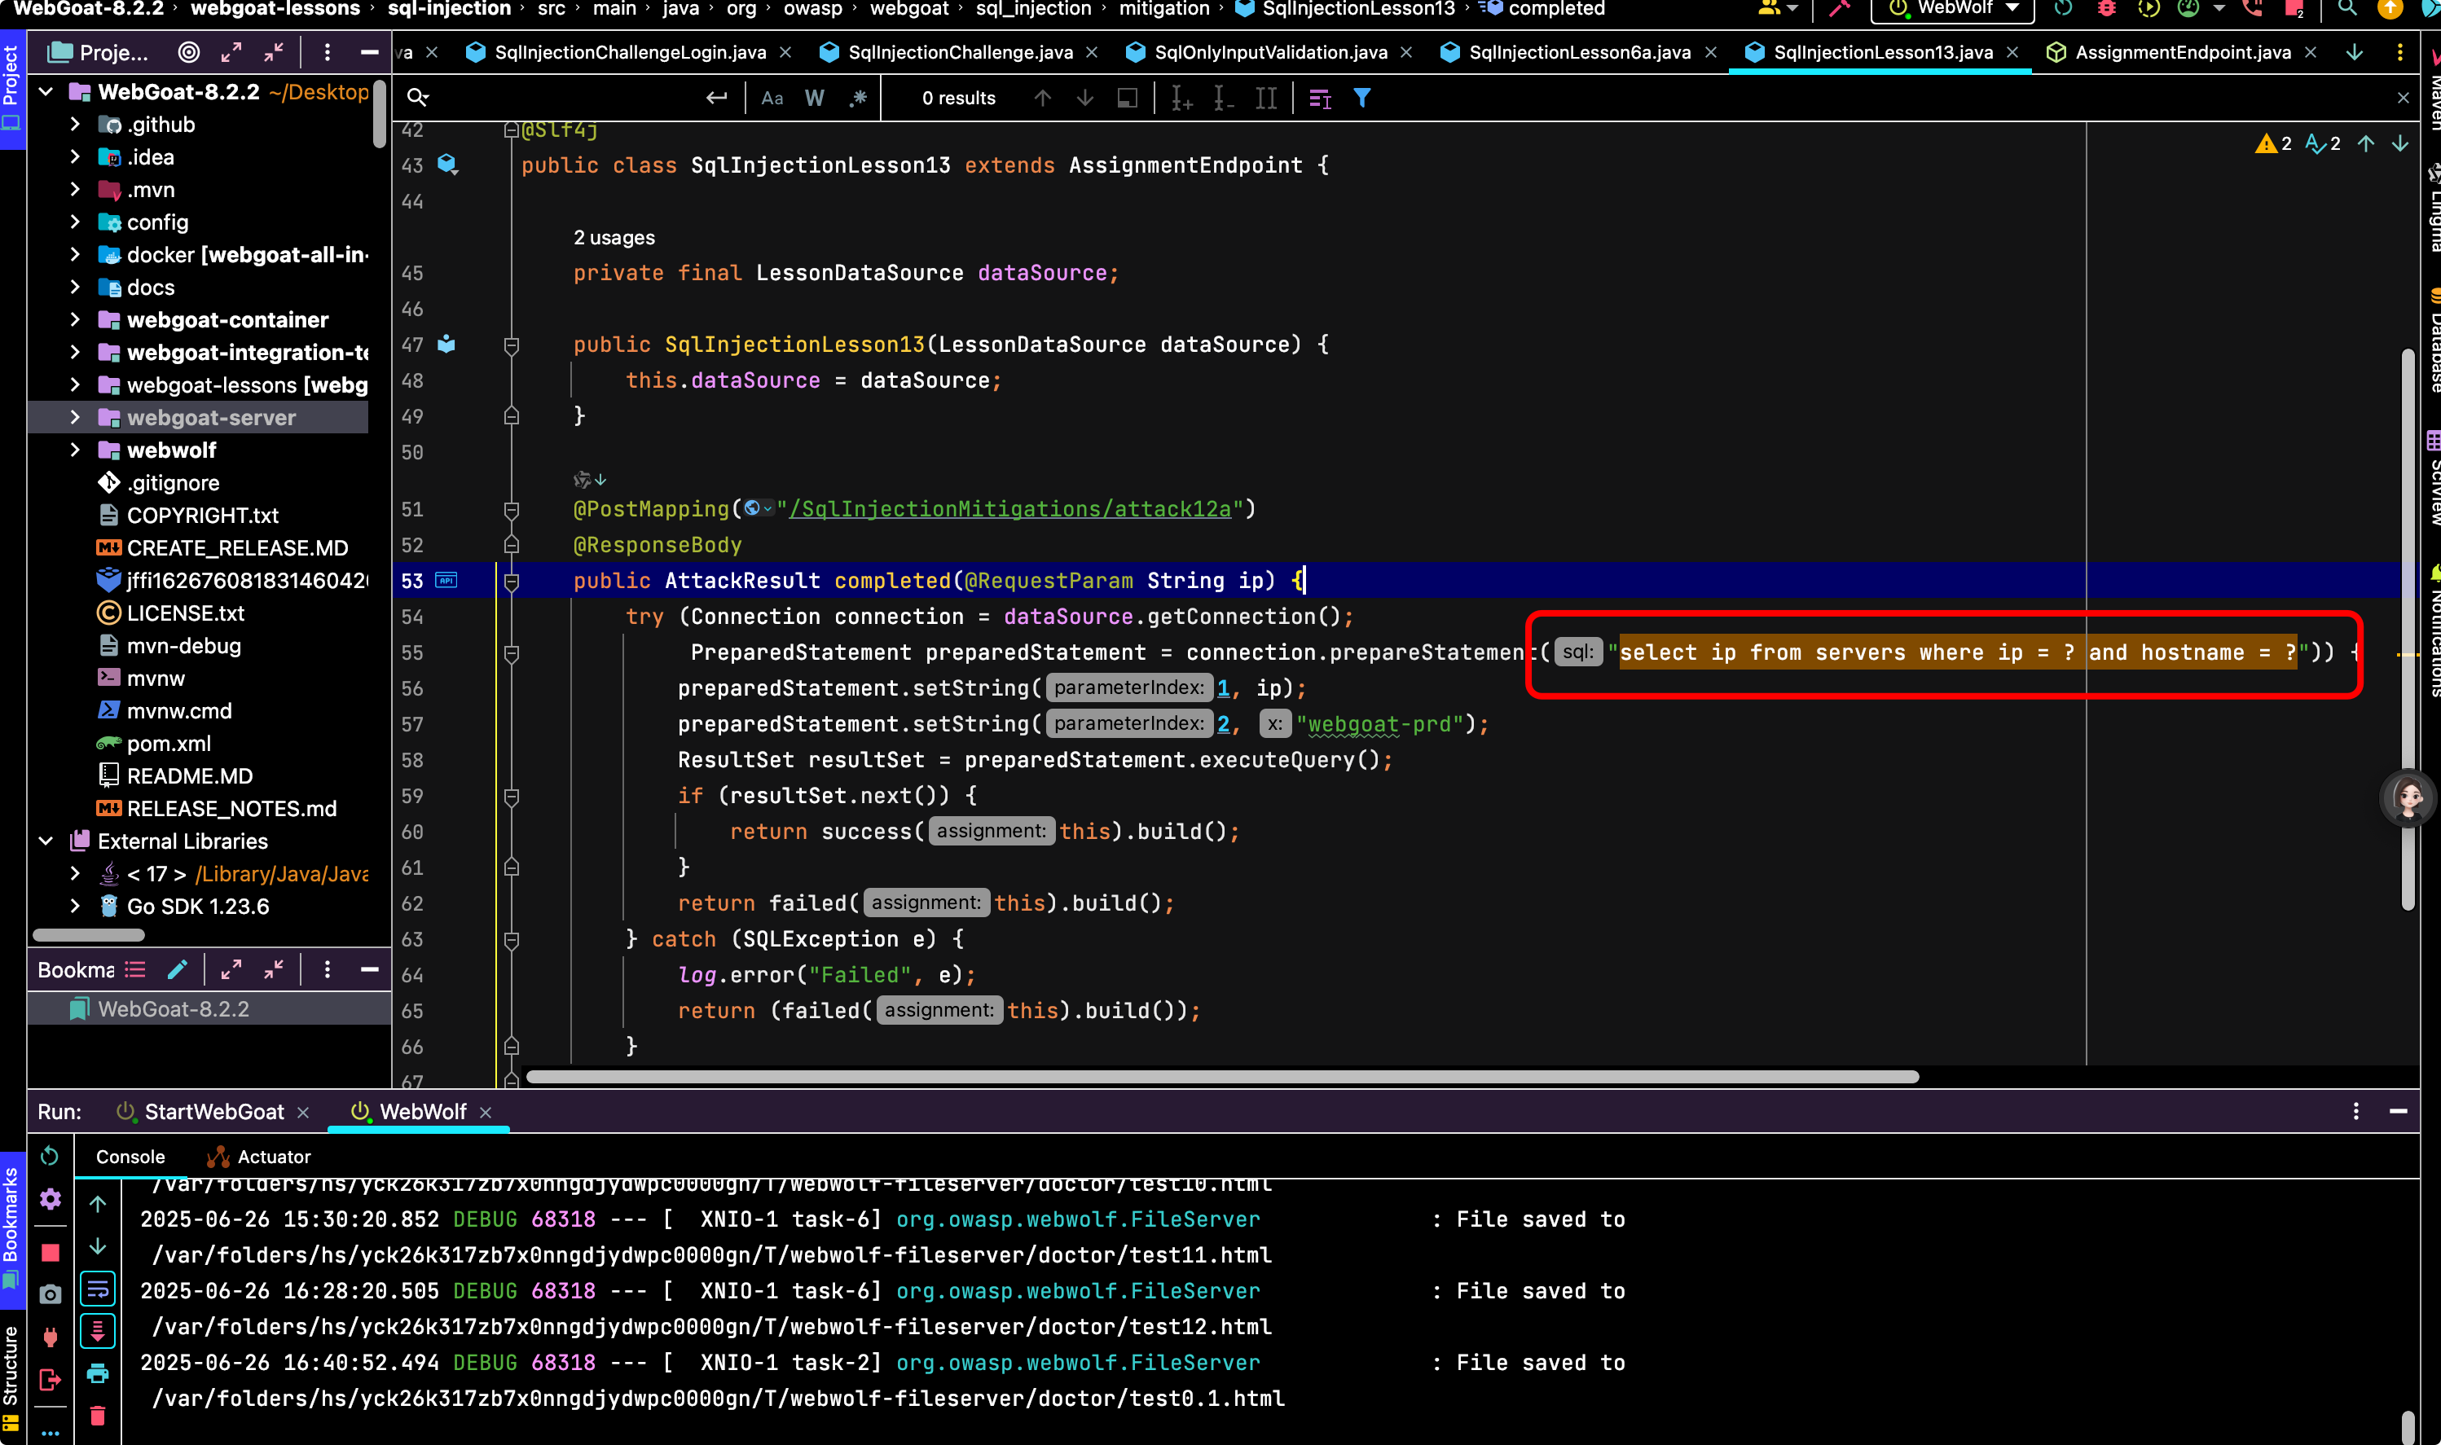Open Search Everywhere magnifier
Image resolution: width=2441 pixels, height=1445 pixels.
tap(2347, 9)
